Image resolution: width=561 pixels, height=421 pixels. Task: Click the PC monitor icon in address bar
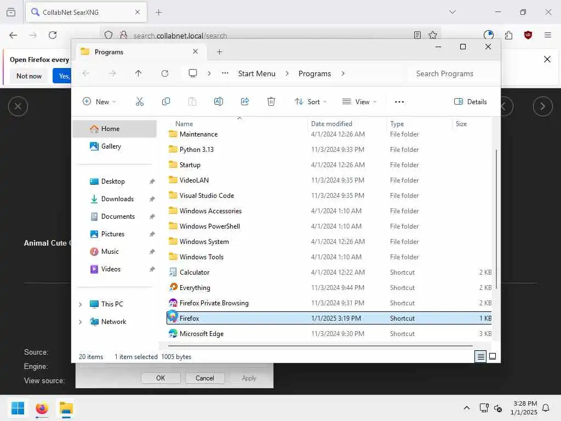tap(193, 73)
